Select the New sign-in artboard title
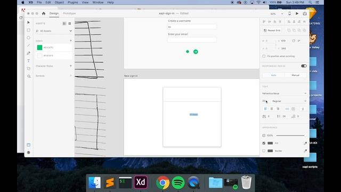Screen dimensions: 341x192 point(131,76)
